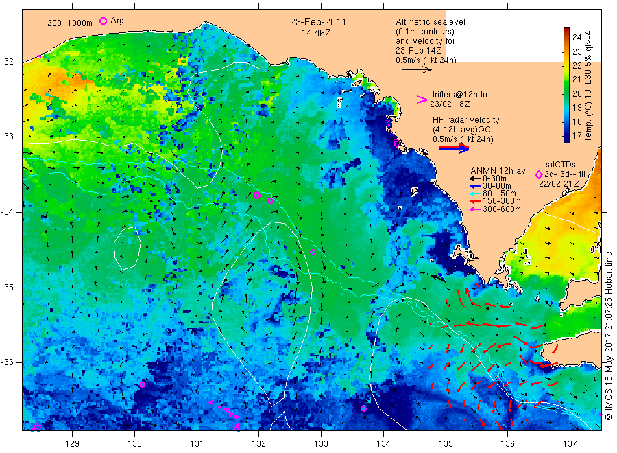This screenshot has height=453, width=617.
Task: Click the '23-Feb 14Z' text
Action: point(419,51)
